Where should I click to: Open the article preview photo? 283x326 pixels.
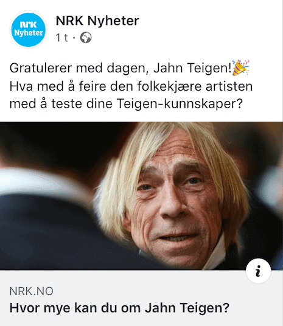[141, 196]
